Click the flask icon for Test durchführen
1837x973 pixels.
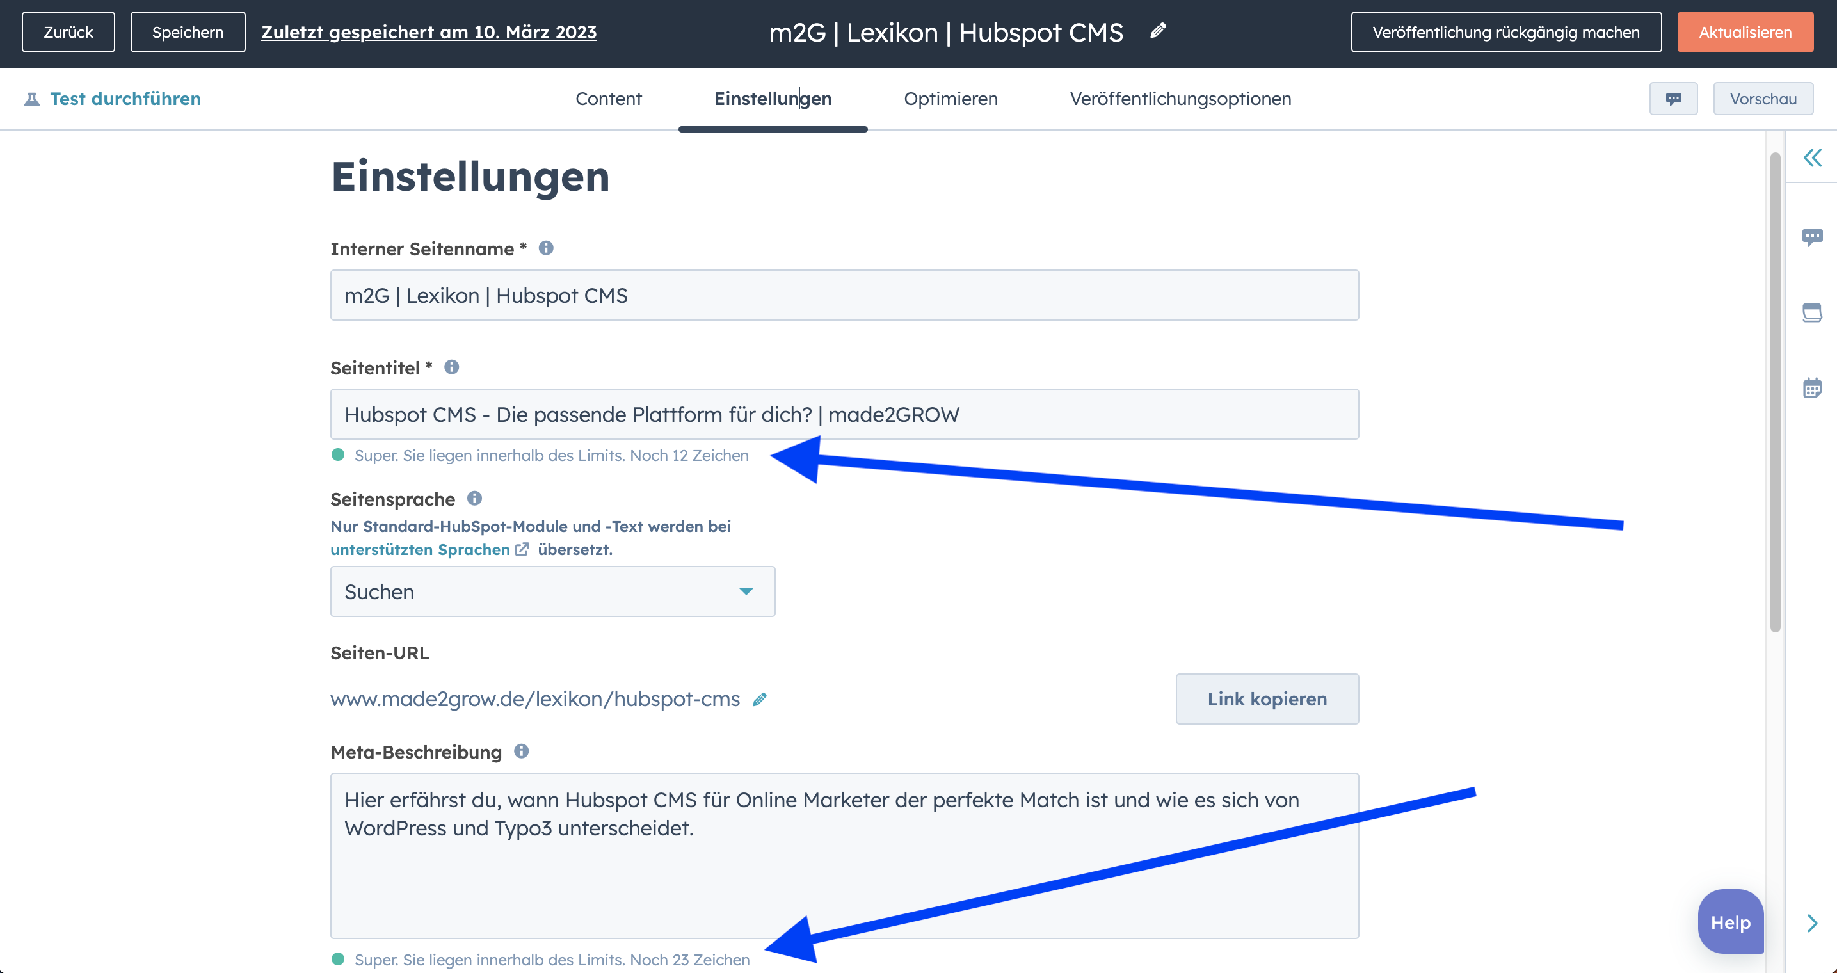[x=31, y=99]
